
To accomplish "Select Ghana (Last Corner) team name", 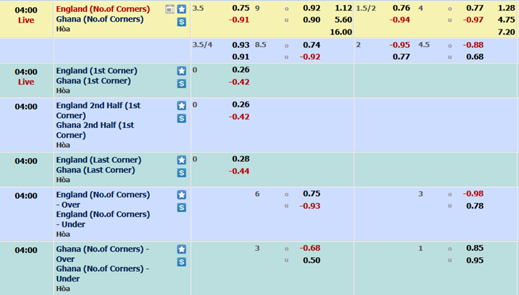I will (96, 170).
